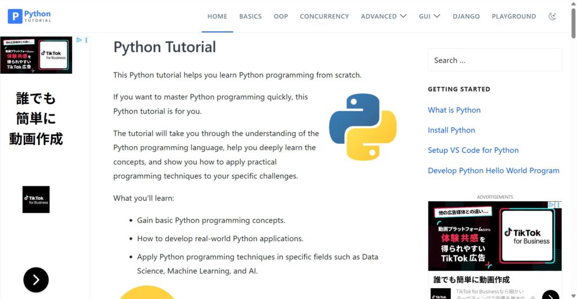Image resolution: width=577 pixels, height=299 pixels.
Task: Open the DJANGO menu item
Action: point(466,16)
